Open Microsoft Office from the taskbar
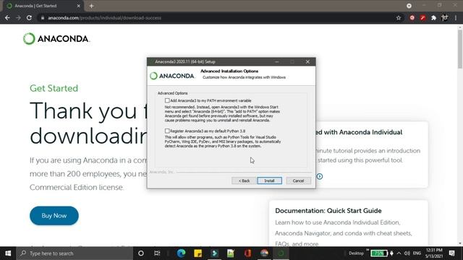The width and height of the screenshot is (463, 260). pos(247,253)
